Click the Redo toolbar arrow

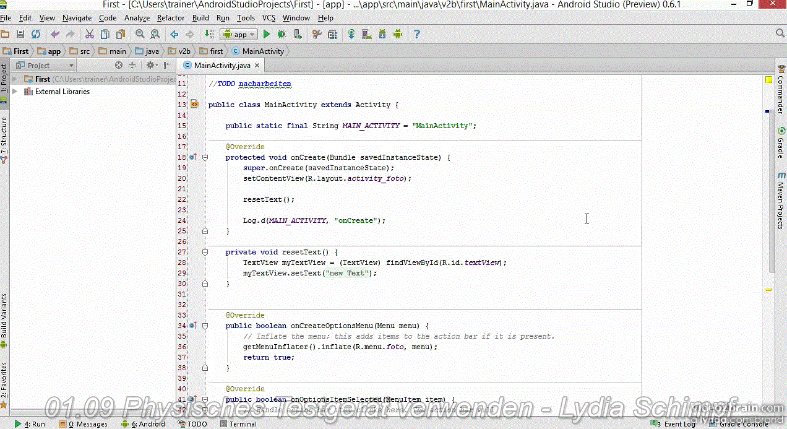point(71,34)
